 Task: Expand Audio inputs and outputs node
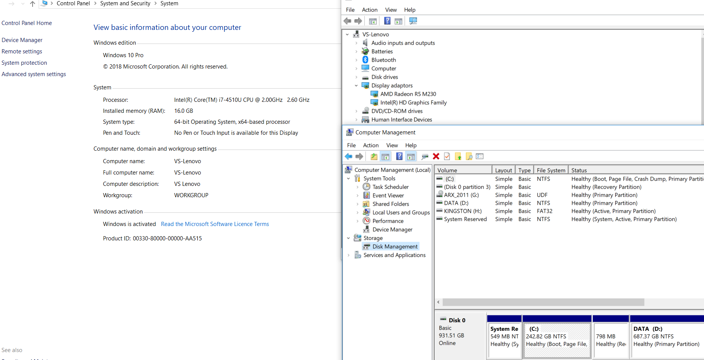tap(356, 43)
